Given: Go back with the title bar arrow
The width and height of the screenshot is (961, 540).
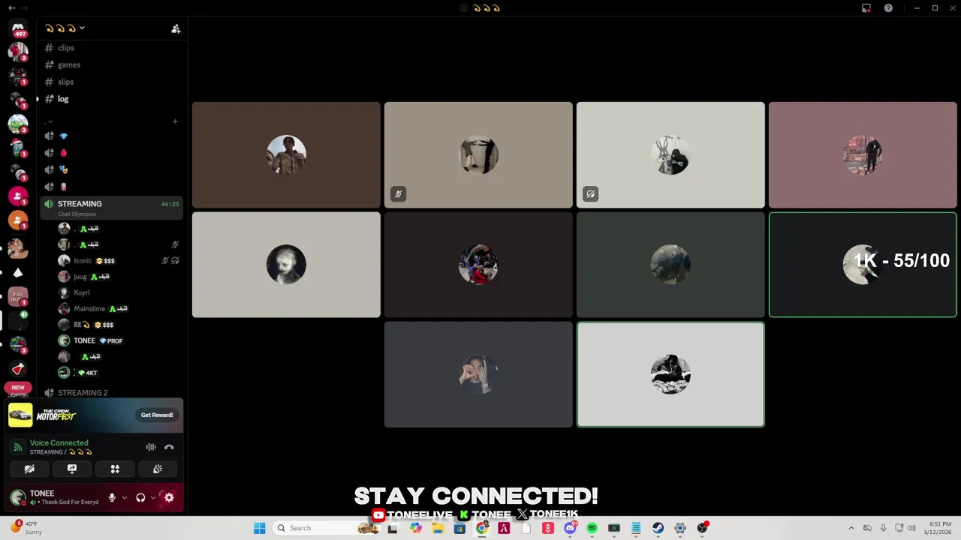Looking at the screenshot, I should click(11, 8).
